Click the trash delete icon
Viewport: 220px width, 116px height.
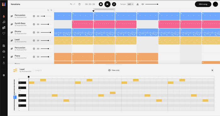pyautogui.click(x=80, y=4)
